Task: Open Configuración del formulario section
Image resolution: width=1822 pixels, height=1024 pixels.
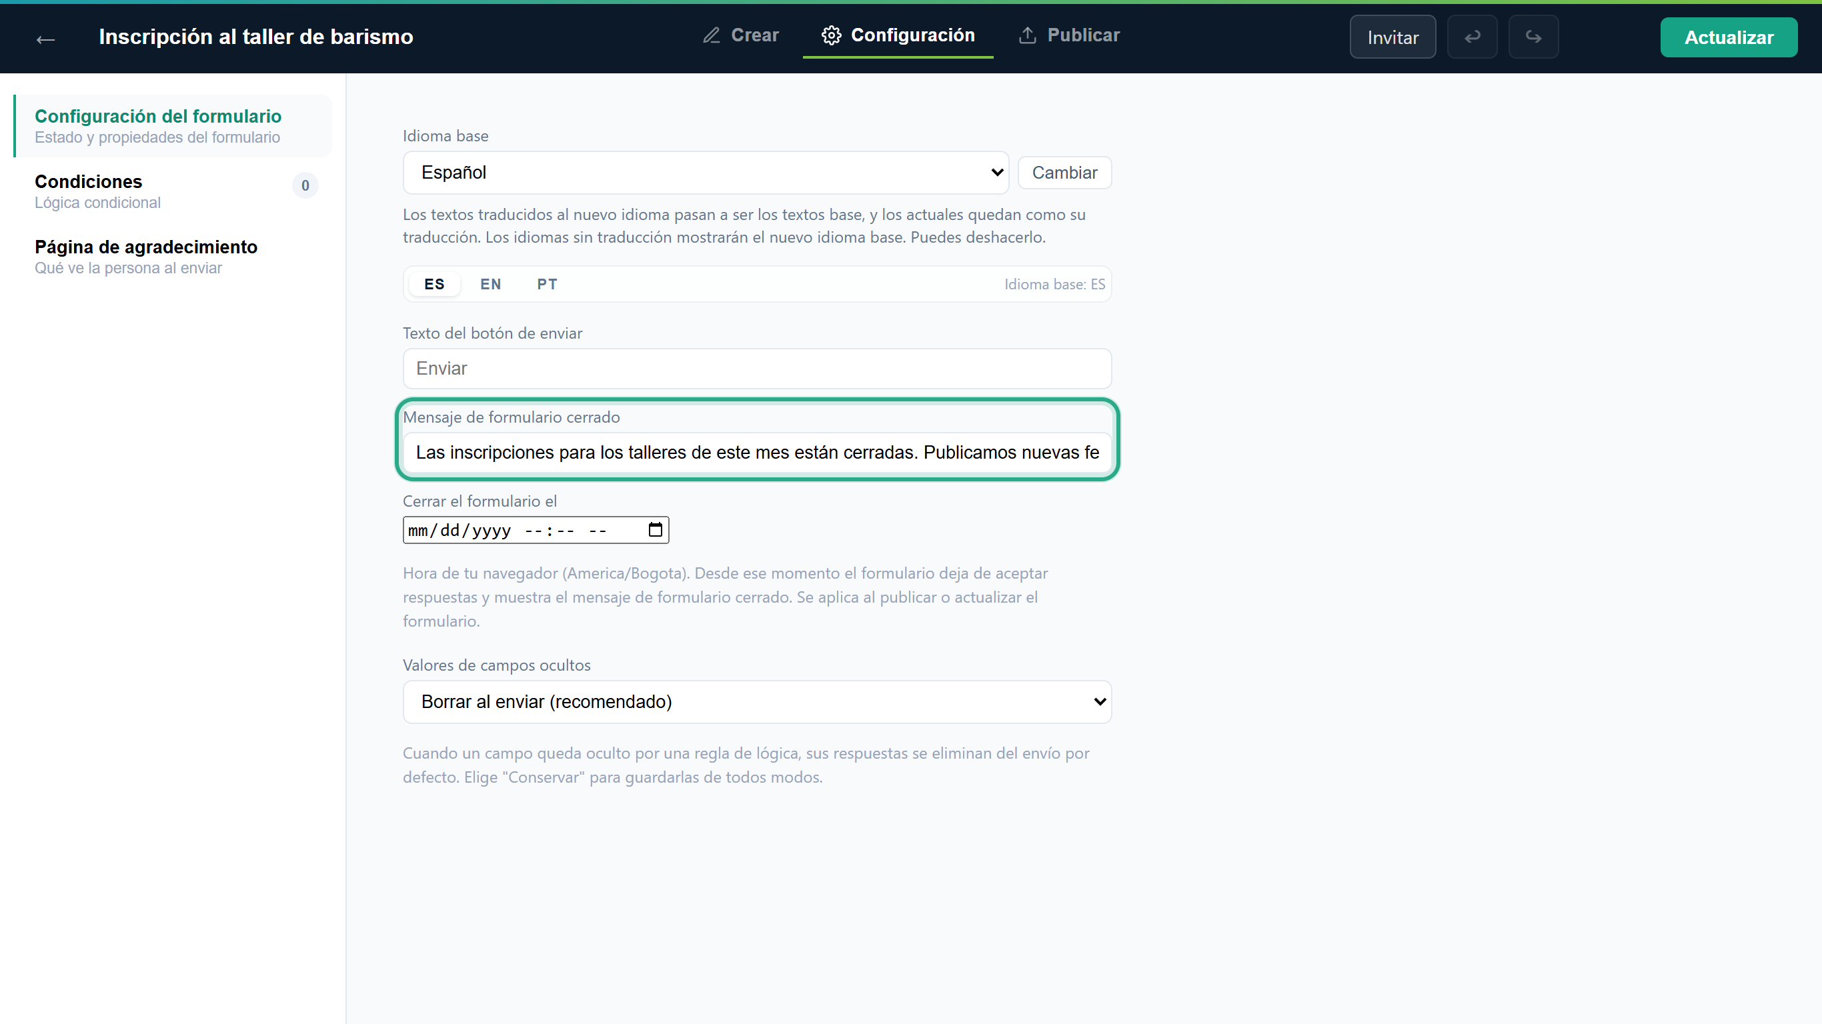Action: click(x=173, y=126)
